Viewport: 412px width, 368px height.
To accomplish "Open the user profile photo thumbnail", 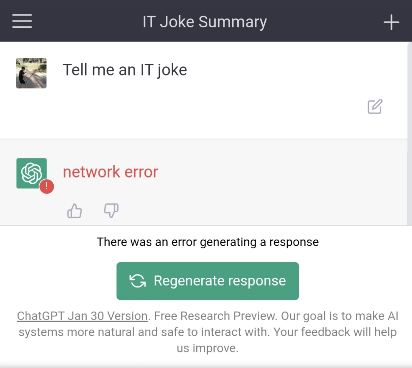I will [x=31, y=73].
